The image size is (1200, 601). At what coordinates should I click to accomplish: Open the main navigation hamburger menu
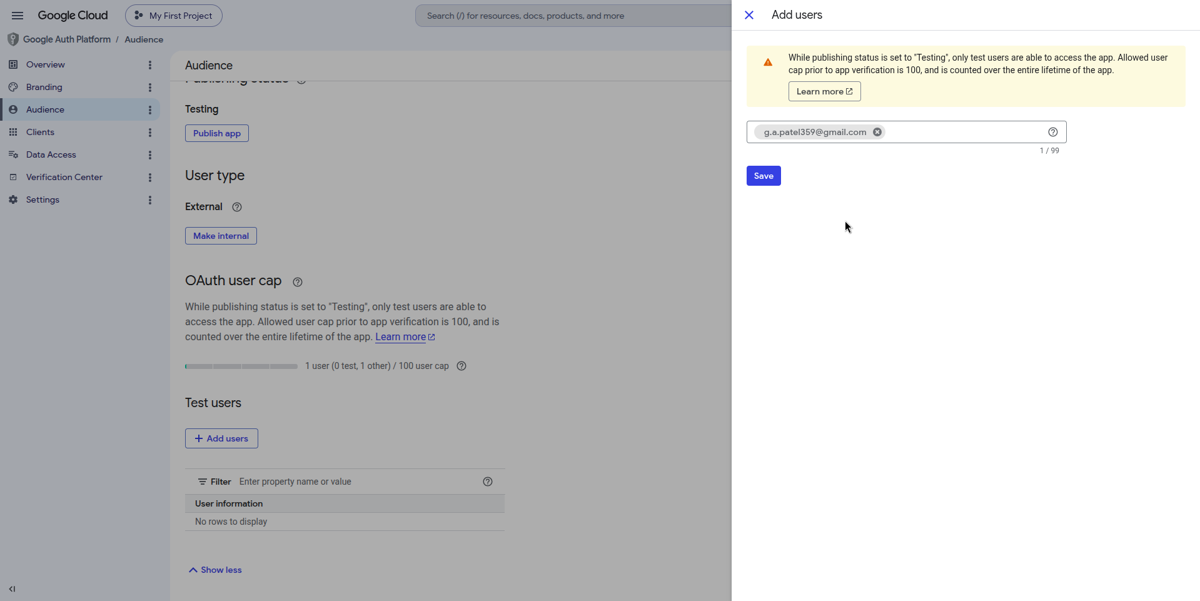pos(18,16)
